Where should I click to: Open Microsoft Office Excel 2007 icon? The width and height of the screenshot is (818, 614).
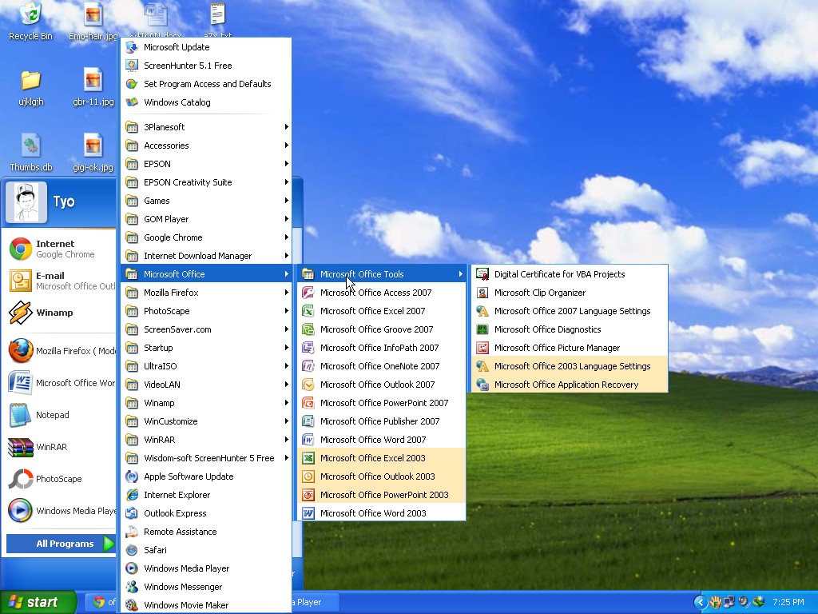coord(308,311)
